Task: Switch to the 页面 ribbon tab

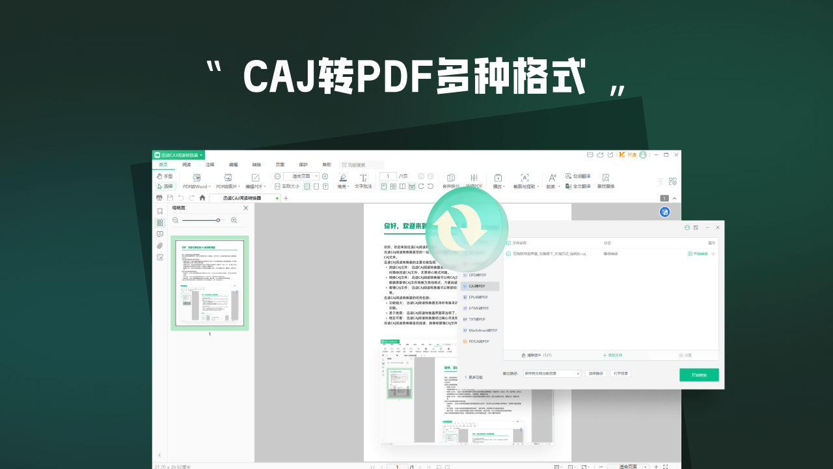Action: click(280, 165)
